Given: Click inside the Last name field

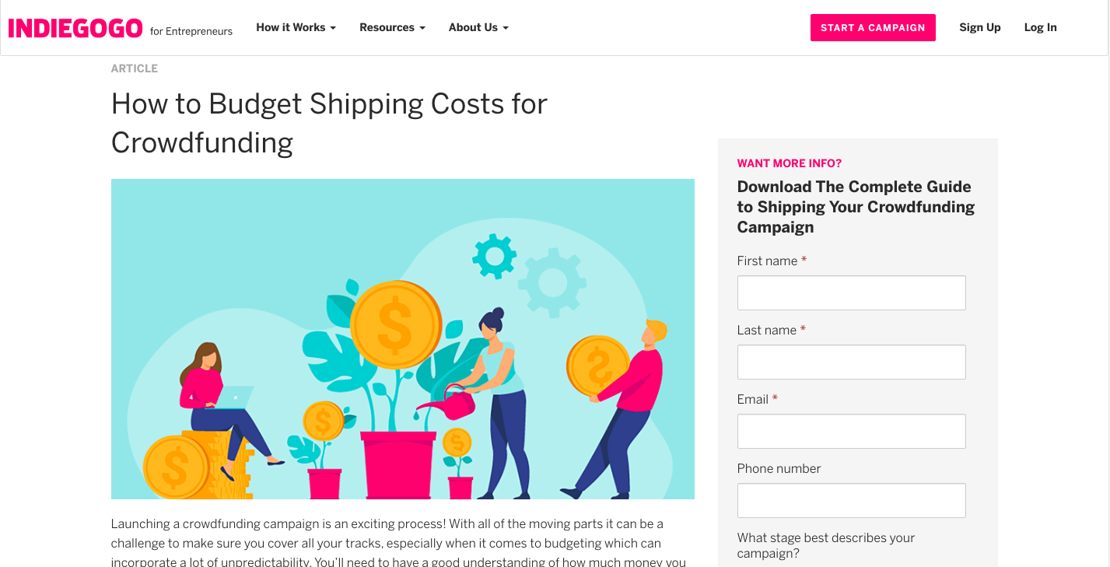Looking at the screenshot, I should [x=851, y=362].
